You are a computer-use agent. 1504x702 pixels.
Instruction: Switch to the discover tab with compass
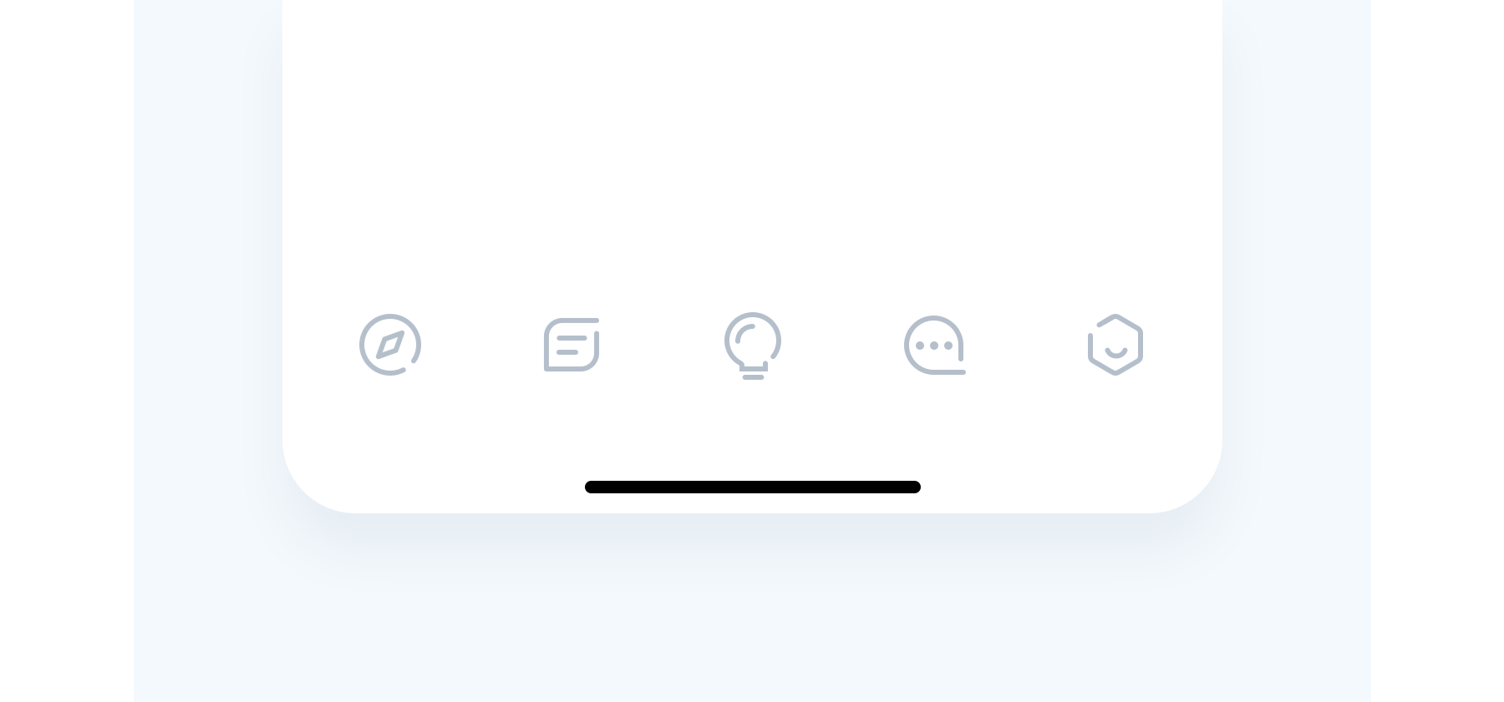tap(390, 345)
